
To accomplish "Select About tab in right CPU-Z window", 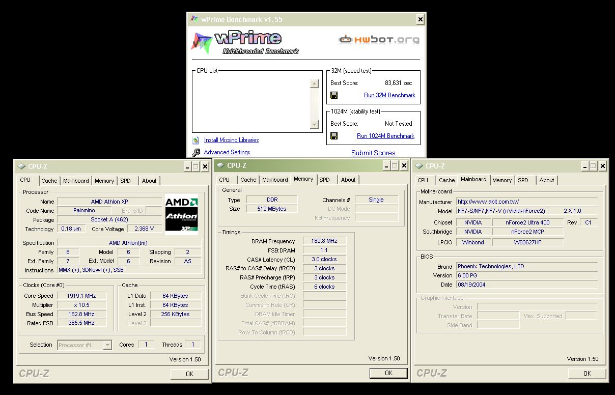I will pos(547,180).
